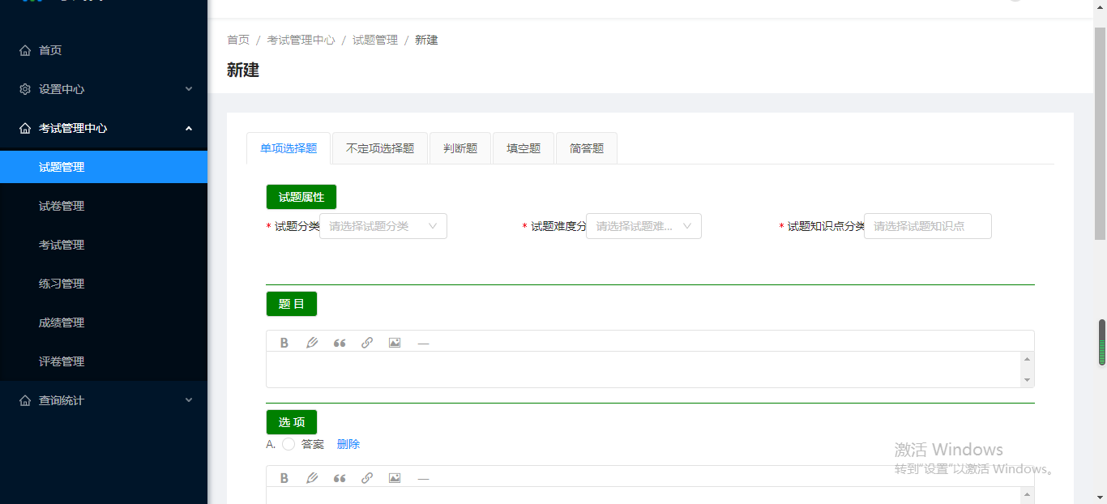Screen dimensions: 1107x504
Task: Insert a link in the 题目 editor
Action: tap(367, 343)
